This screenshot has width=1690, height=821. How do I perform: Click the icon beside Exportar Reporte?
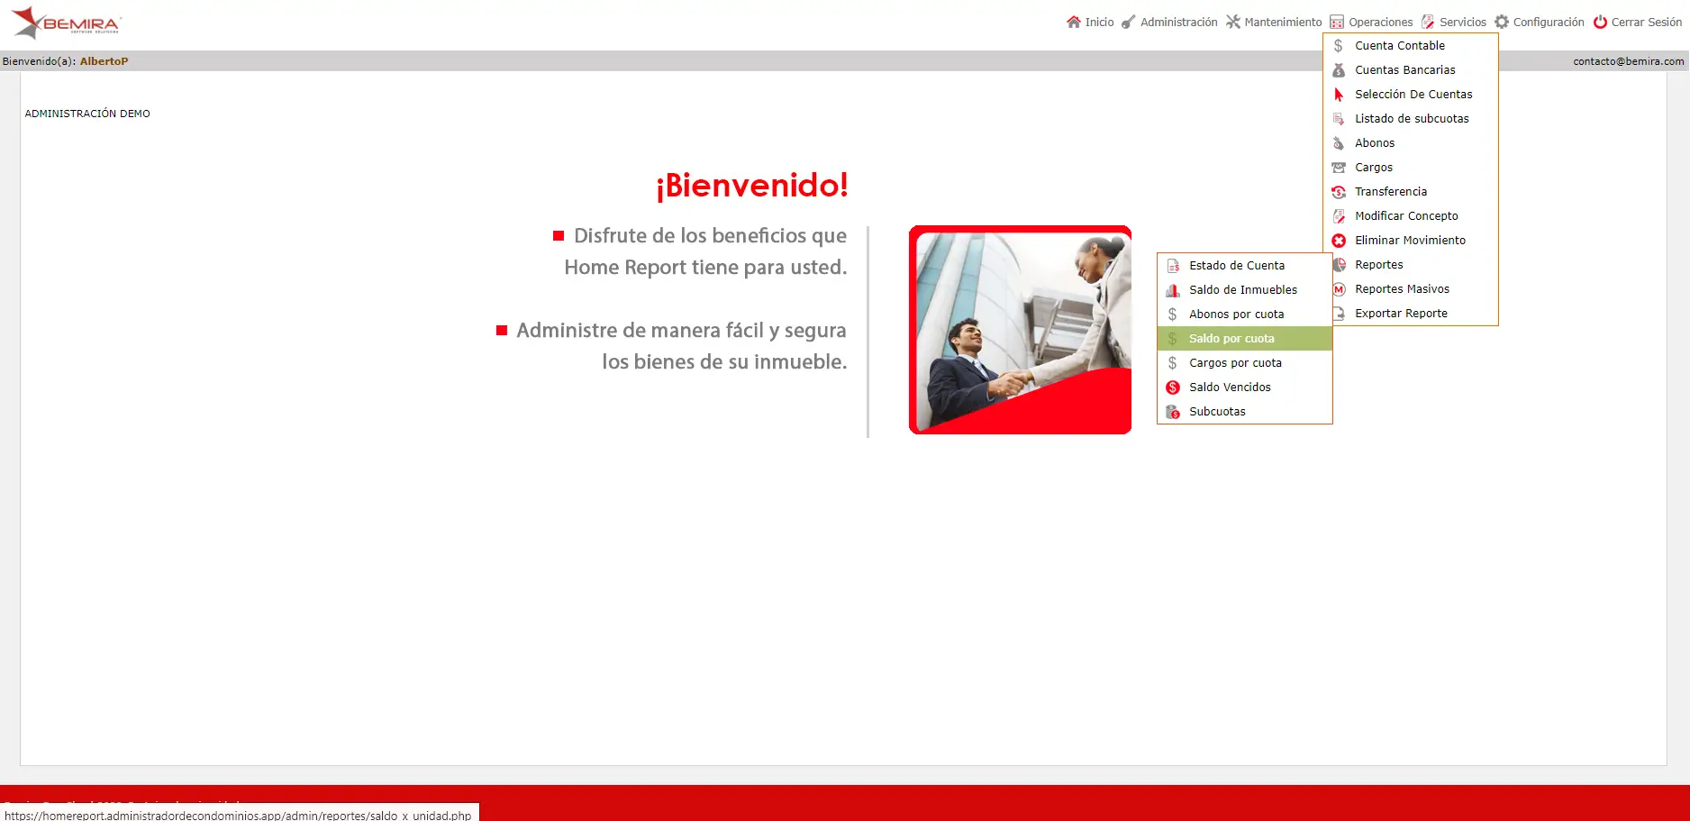coord(1339,314)
